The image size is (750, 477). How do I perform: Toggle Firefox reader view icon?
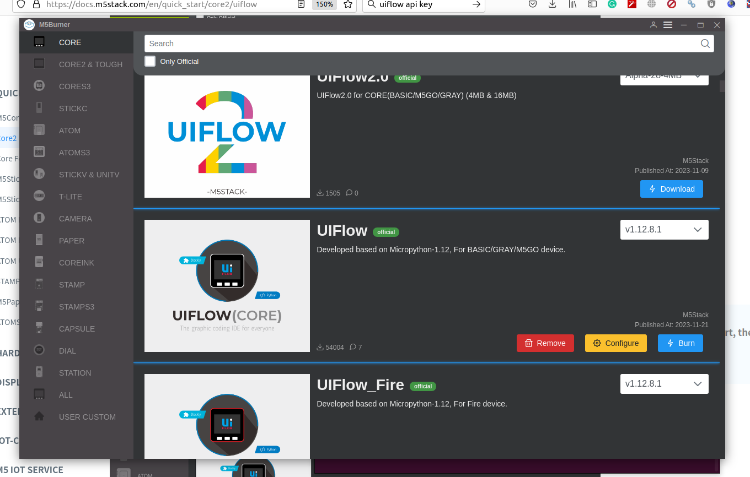click(x=301, y=4)
